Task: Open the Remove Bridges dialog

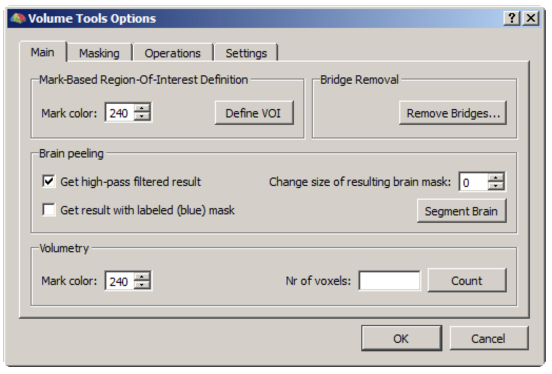Action: [x=453, y=113]
